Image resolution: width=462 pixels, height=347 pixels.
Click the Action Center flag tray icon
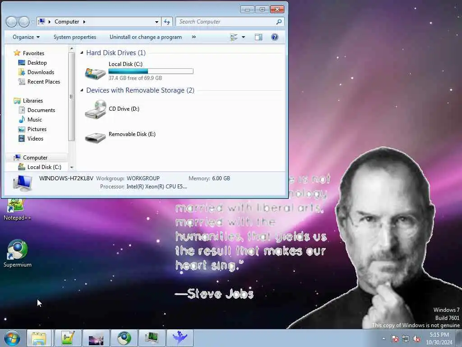pyautogui.click(x=395, y=339)
